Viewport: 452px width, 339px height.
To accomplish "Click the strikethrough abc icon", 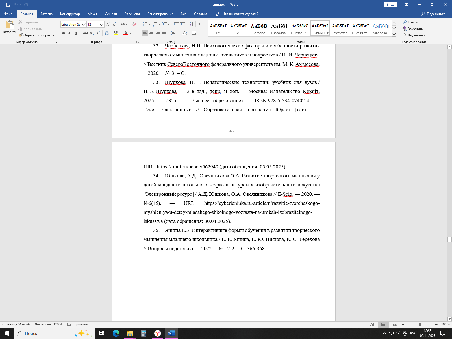I will click(86, 33).
